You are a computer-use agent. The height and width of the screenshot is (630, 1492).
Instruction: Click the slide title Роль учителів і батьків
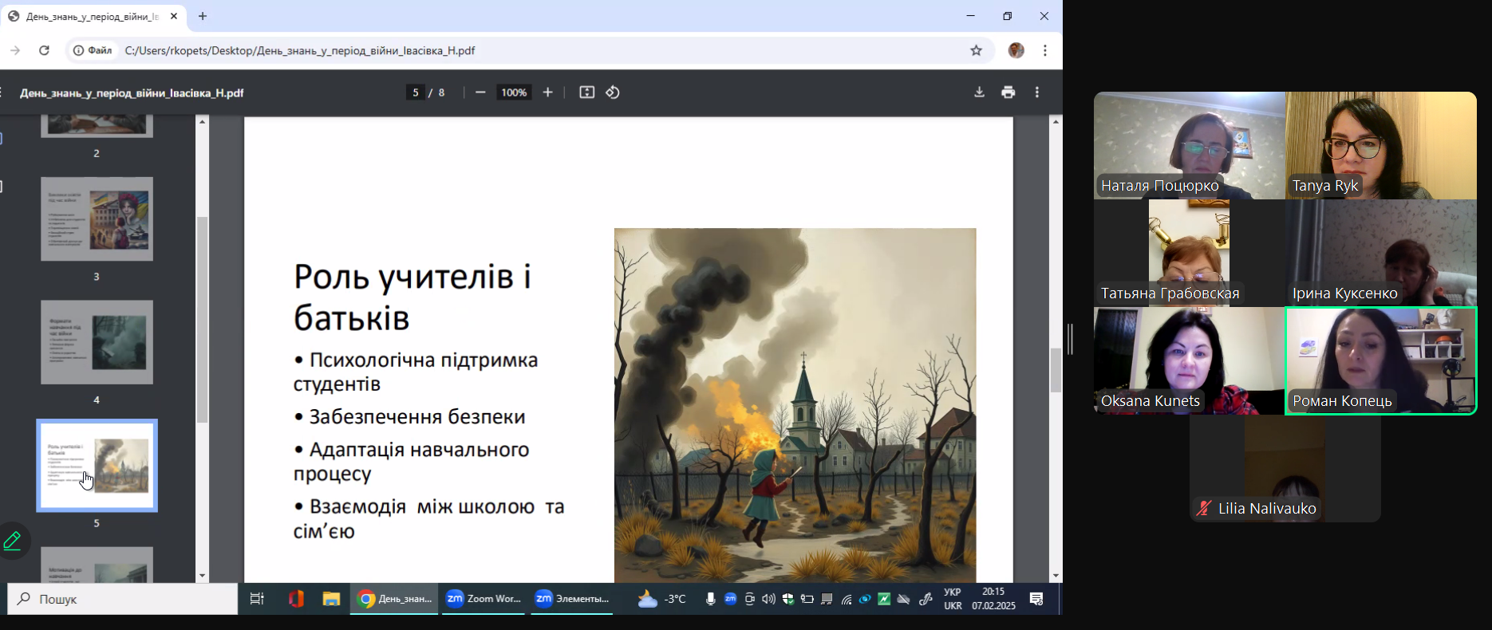coord(412,297)
